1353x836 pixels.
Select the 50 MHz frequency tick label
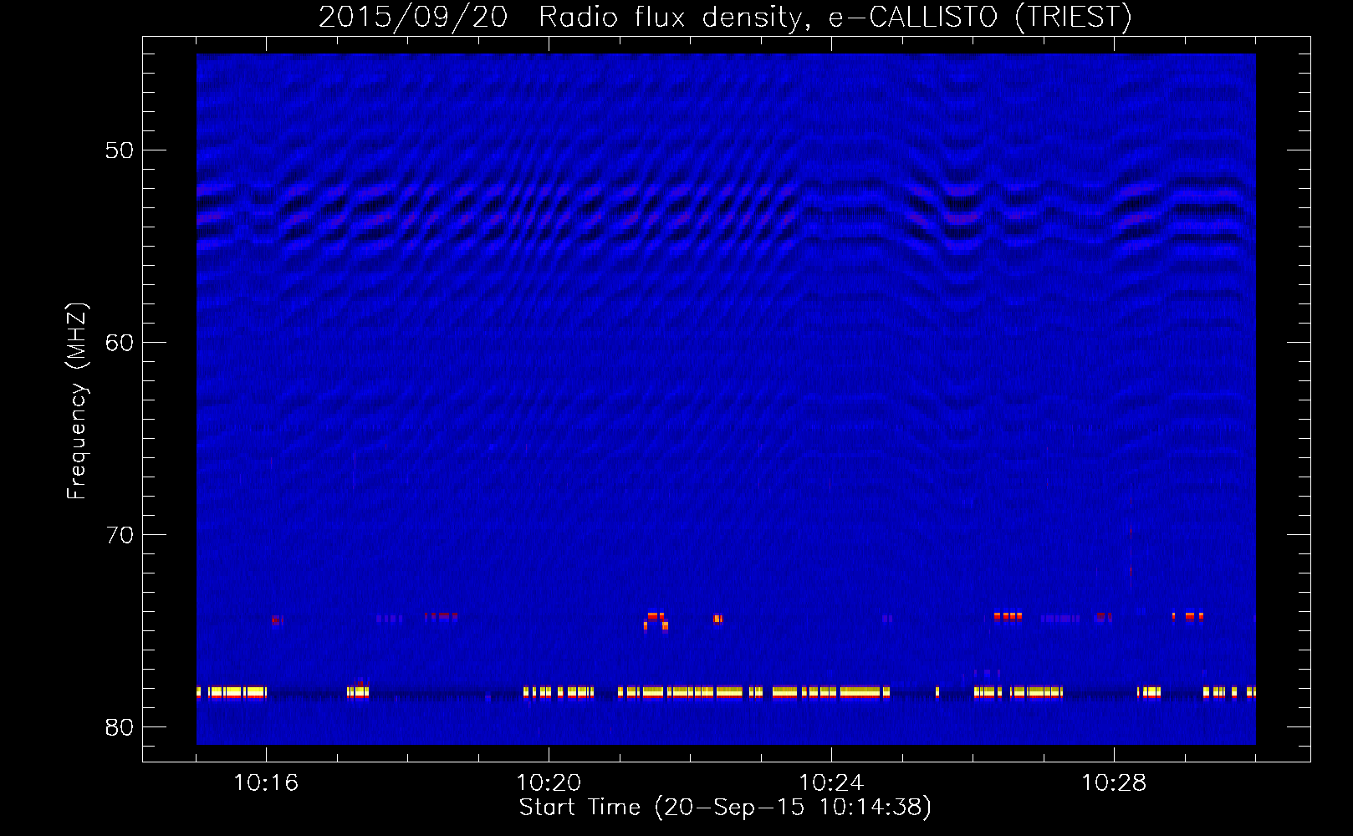click(x=120, y=150)
